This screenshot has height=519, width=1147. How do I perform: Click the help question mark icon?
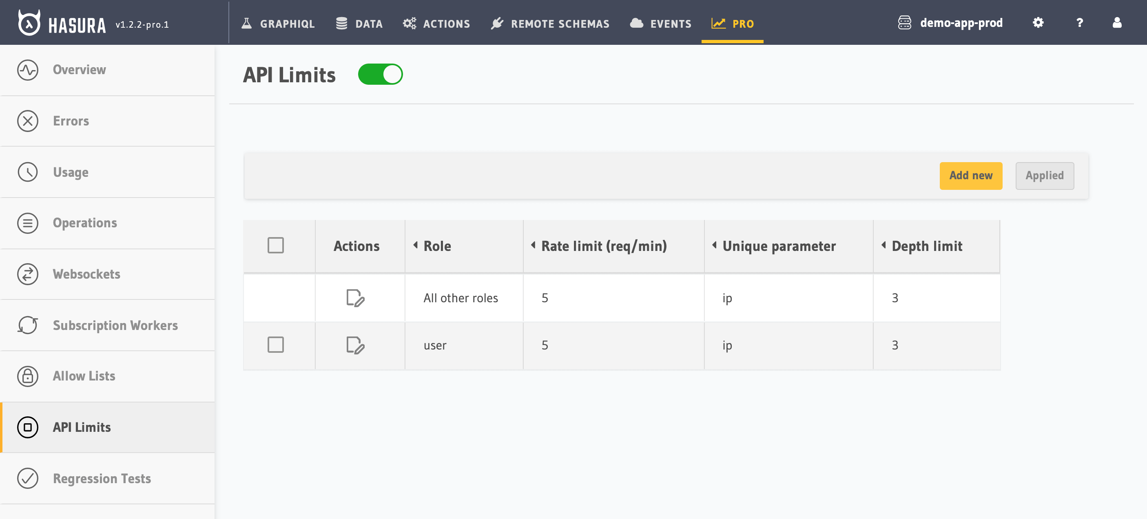pyautogui.click(x=1079, y=23)
